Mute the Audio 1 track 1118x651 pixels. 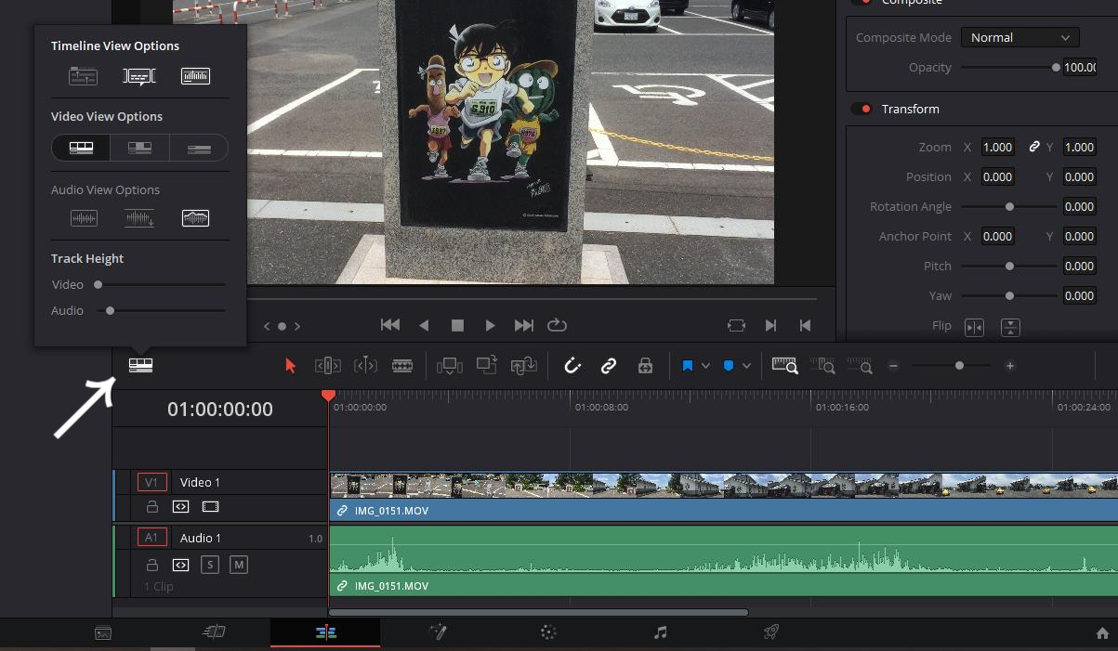coord(239,565)
